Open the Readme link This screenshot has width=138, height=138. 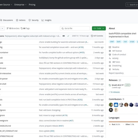[116, 47]
